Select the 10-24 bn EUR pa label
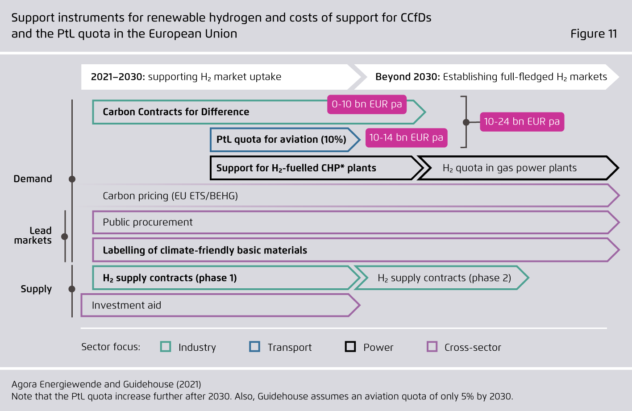This screenshot has width=632, height=411. 522,122
